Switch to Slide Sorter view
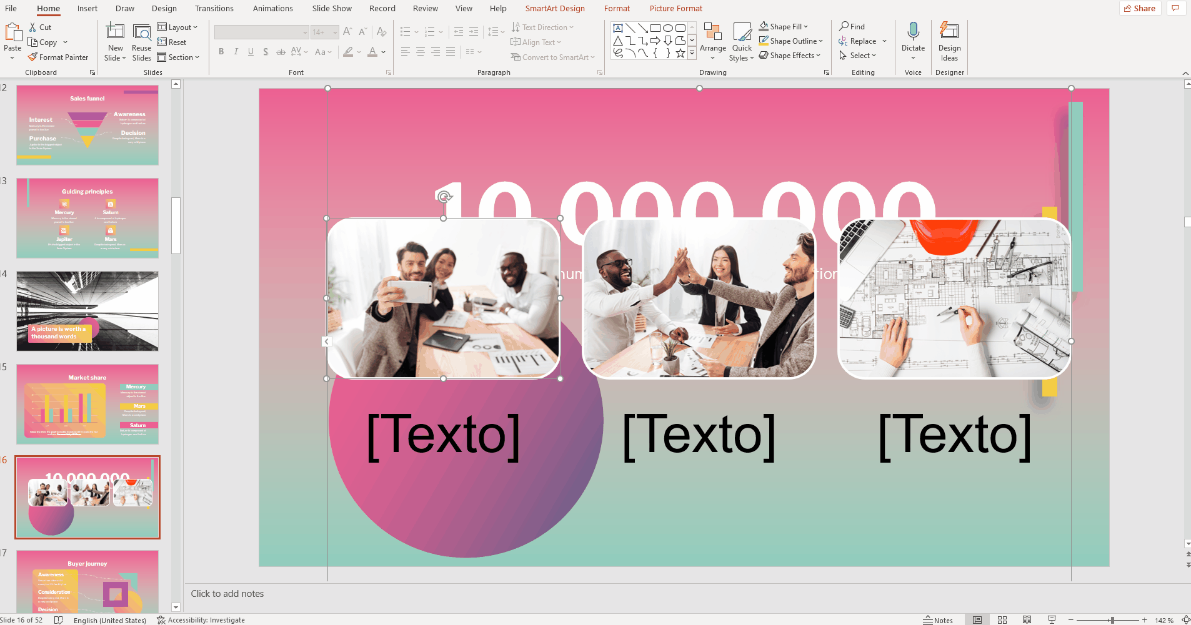This screenshot has height=625, width=1191. pyautogui.click(x=1002, y=620)
